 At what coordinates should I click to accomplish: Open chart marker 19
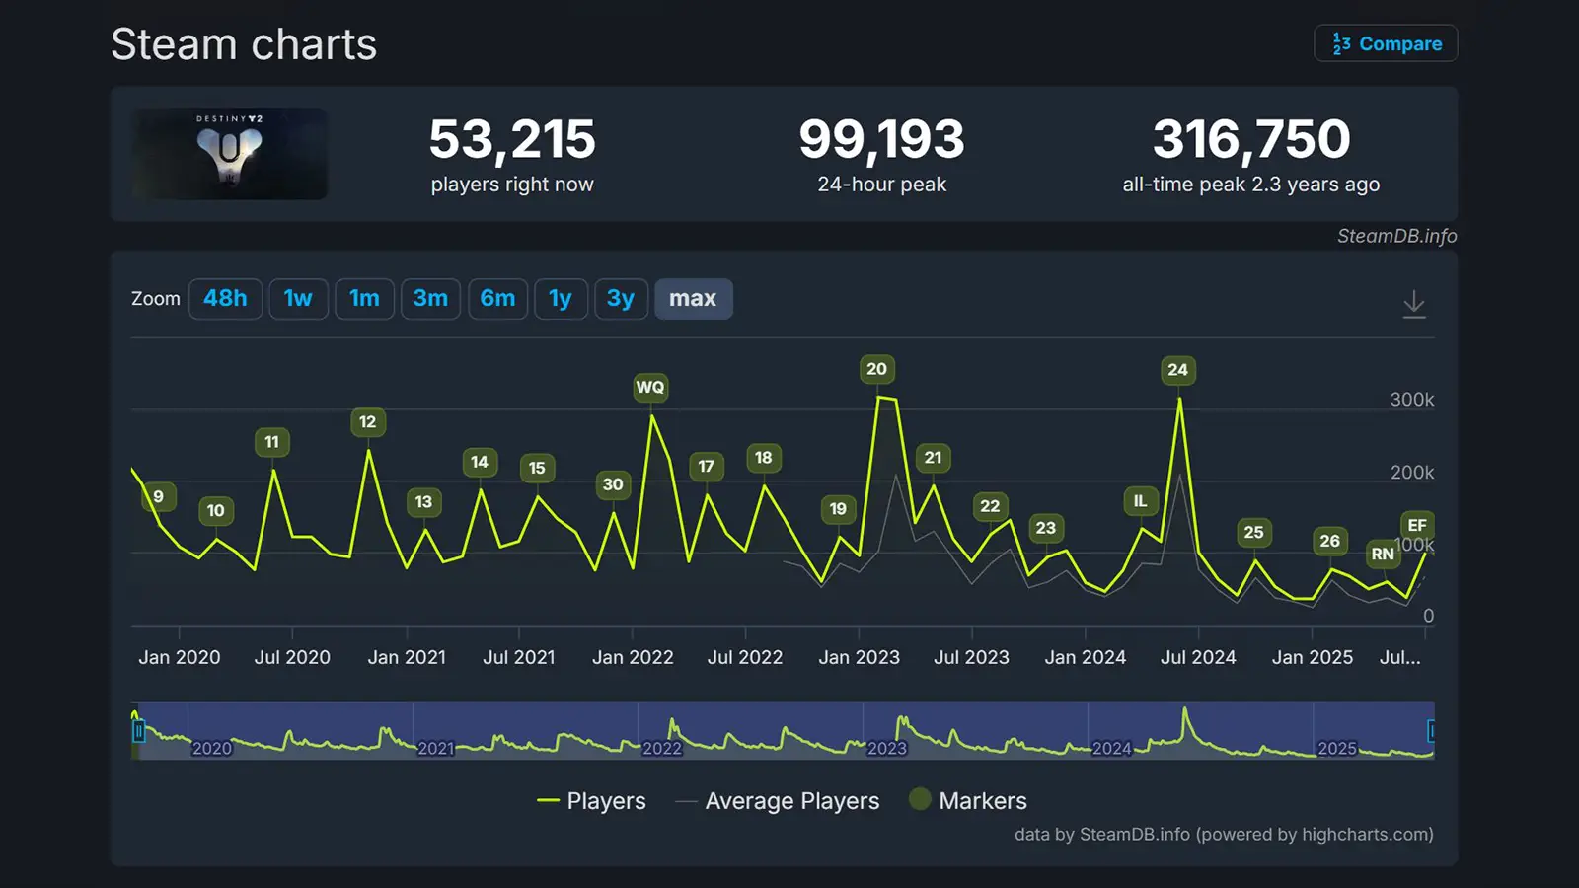pyautogui.click(x=838, y=509)
